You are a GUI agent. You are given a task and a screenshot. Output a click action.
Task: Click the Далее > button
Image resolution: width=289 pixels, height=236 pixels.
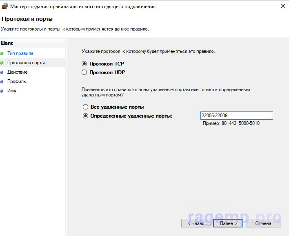pos(228,223)
